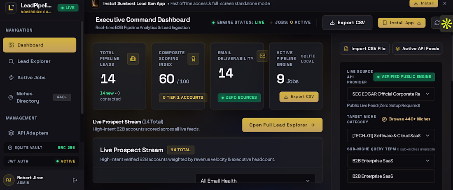Open API Adapters under Management

click(x=40, y=133)
